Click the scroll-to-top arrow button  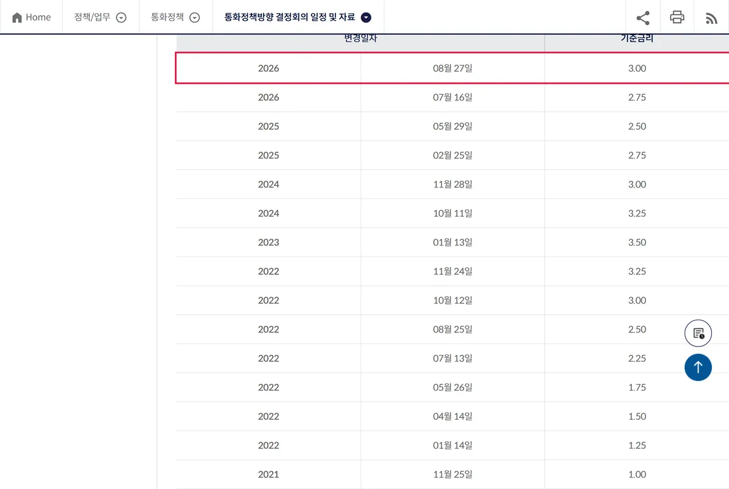point(698,367)
